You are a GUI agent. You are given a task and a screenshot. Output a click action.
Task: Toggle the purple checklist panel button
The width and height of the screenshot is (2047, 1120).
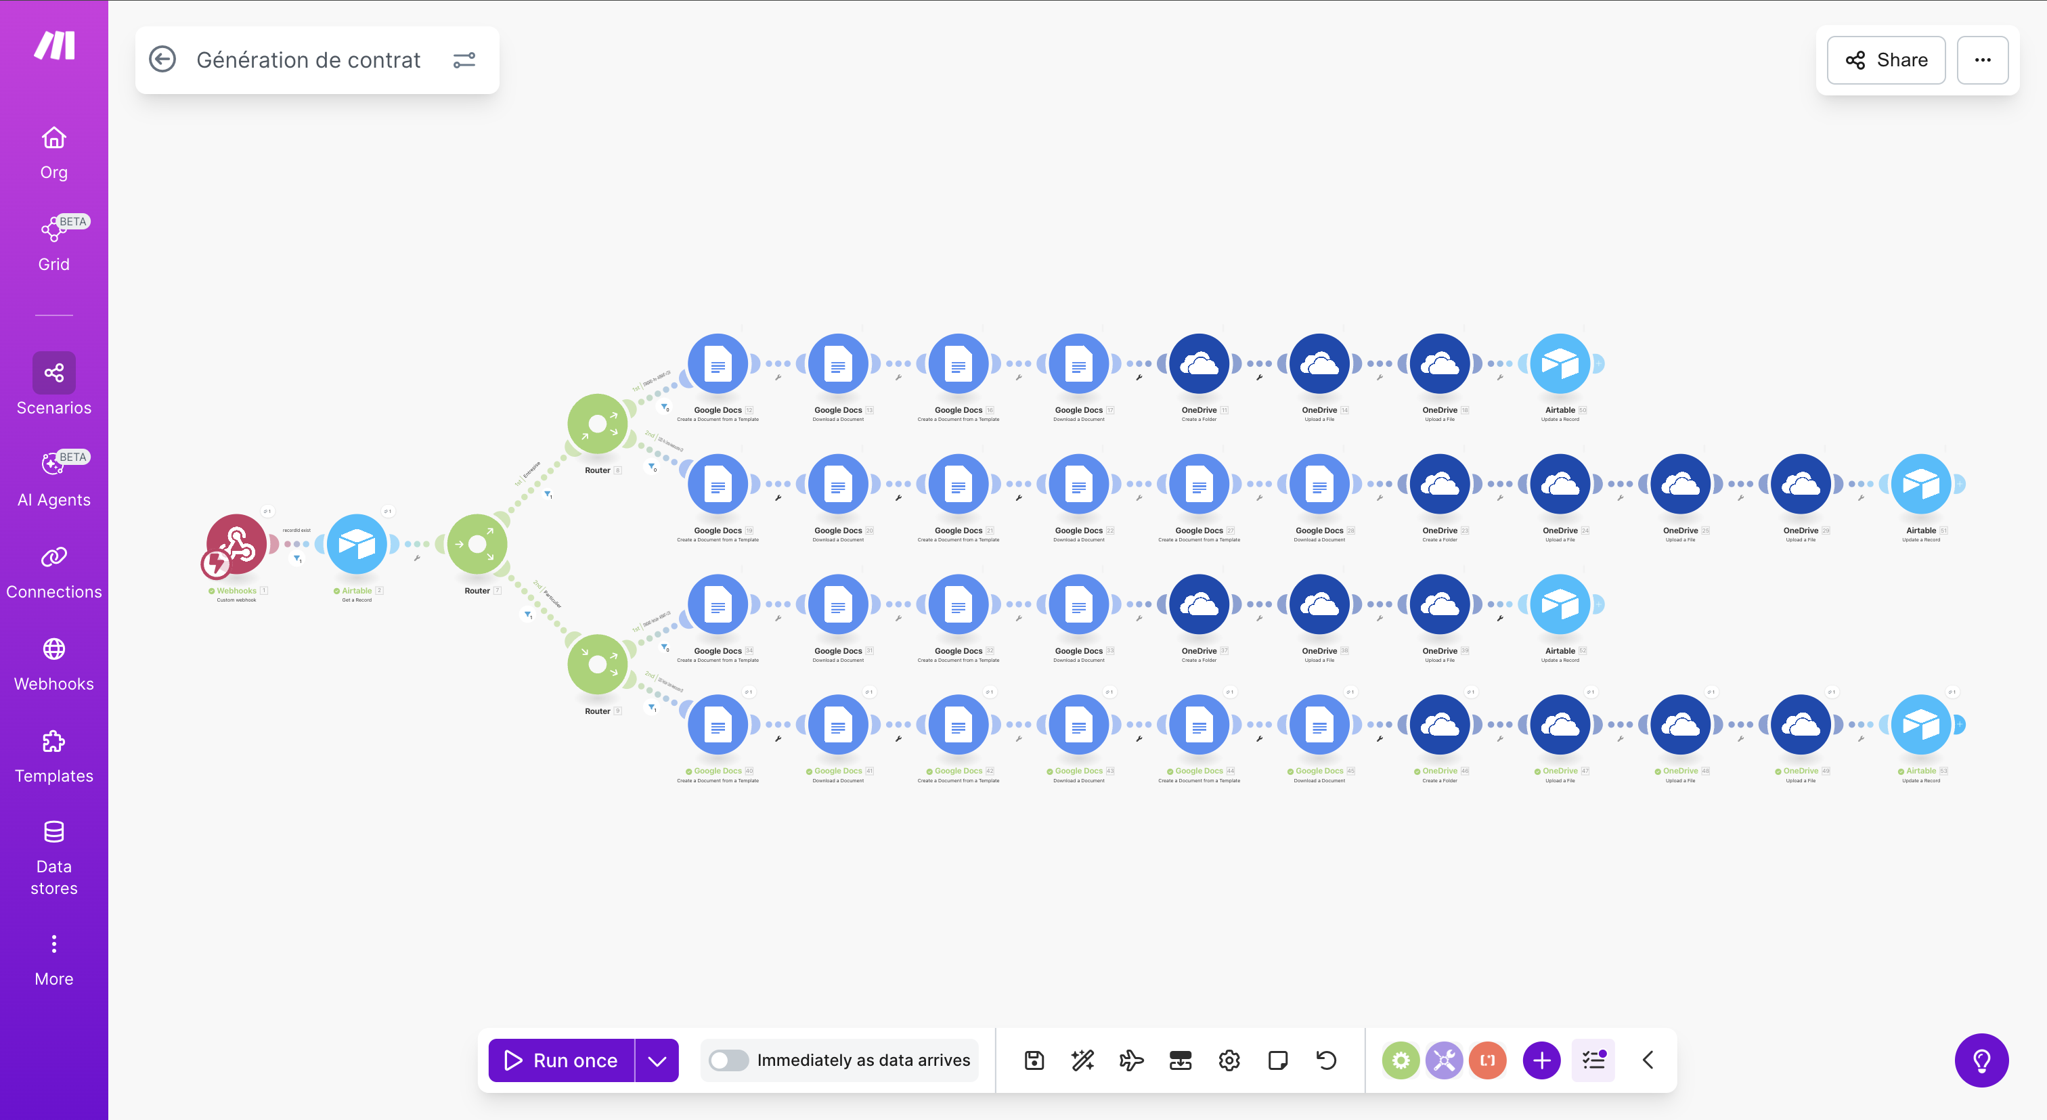[x=1593, y=1060]
